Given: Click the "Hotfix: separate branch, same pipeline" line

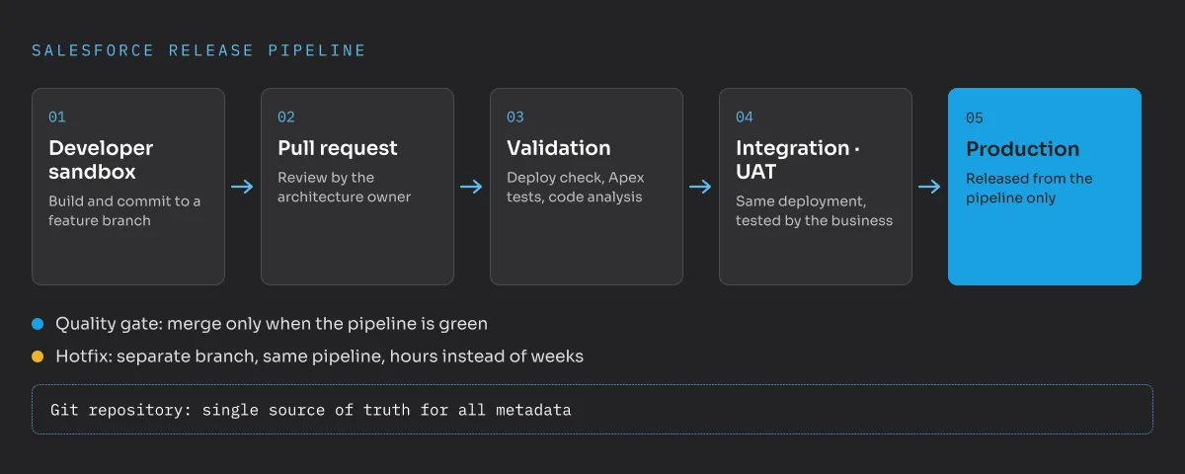Looking at the screenshot, I should pyautogui.click(x=319, y=356).
